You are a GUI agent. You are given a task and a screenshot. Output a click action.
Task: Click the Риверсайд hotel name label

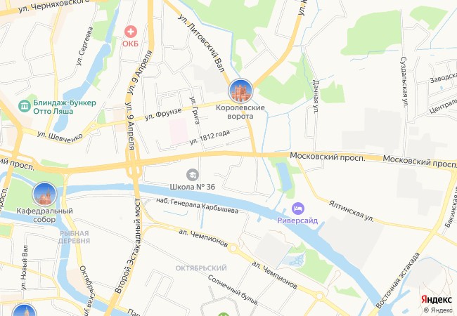click(297, 220)
